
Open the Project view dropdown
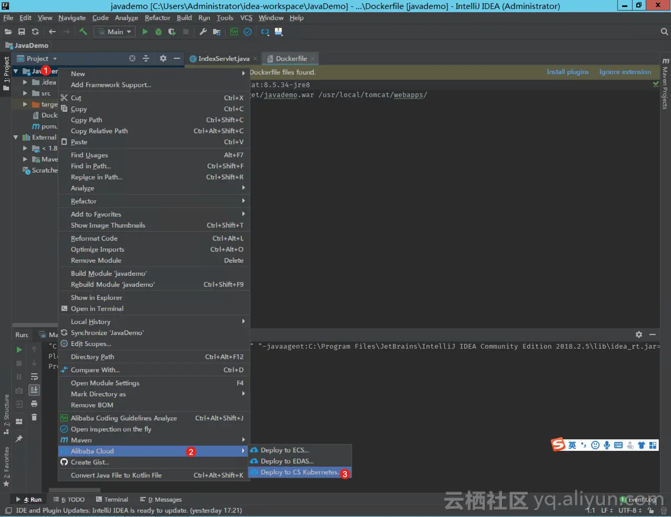pyautogui.click(x=37, y=59)
